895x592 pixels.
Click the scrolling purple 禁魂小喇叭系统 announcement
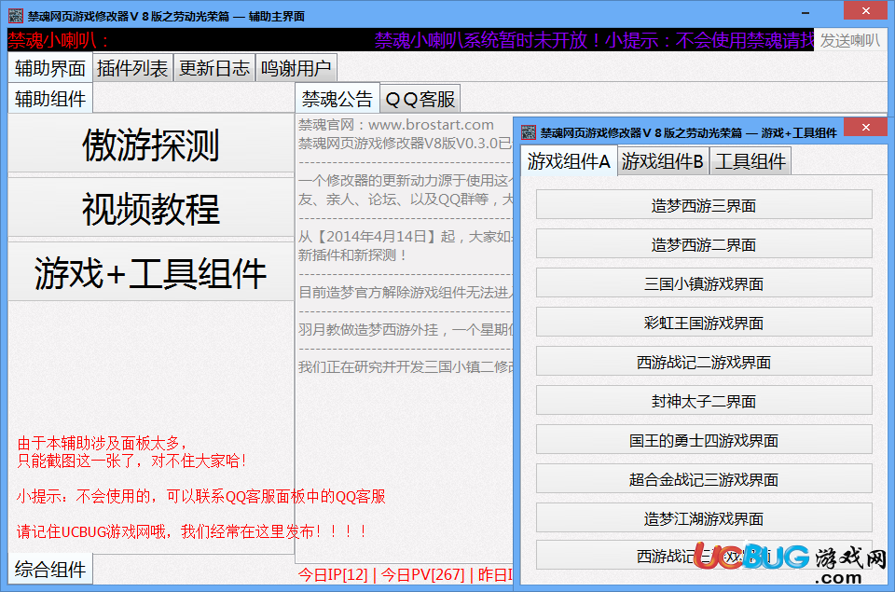click(x=594, y=40)
